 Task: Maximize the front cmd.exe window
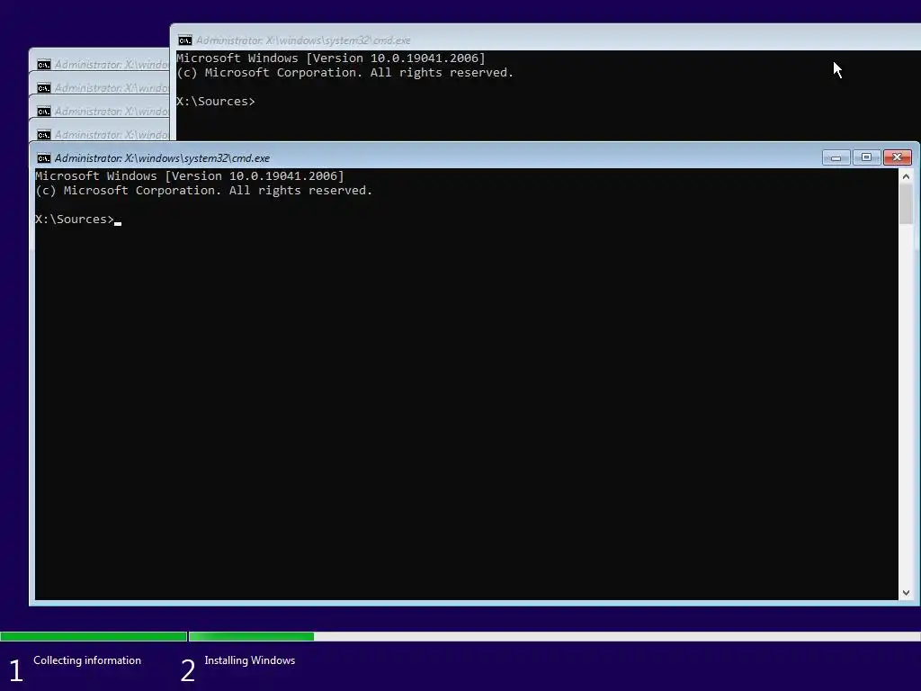click(x=866, y=157)
